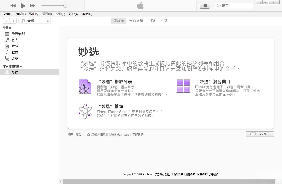
Task: Open the 音乐 media type dropdown
Action: (35, 21)
